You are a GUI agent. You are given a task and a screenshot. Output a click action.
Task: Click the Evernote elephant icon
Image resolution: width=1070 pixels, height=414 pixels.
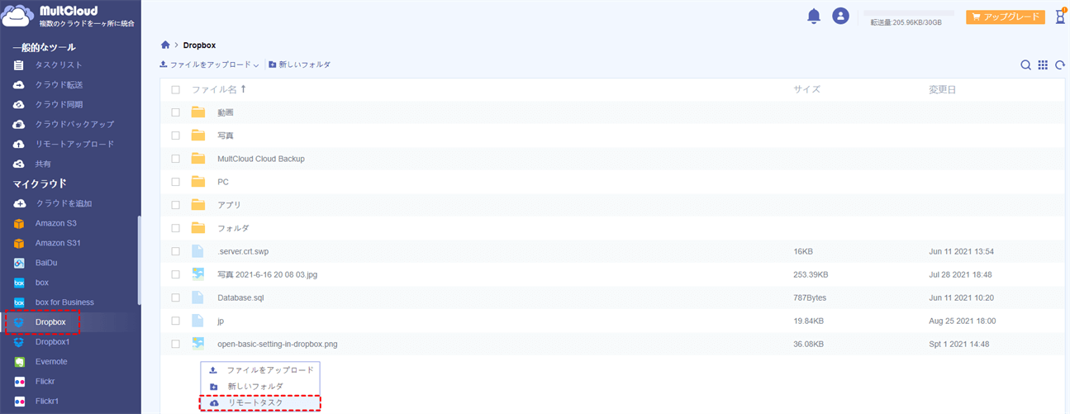coord(19,361)
